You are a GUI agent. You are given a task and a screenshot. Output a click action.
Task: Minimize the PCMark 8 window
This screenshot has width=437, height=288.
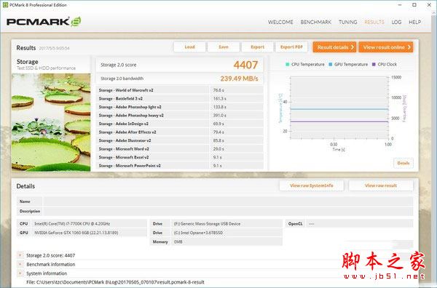[400, 5]
